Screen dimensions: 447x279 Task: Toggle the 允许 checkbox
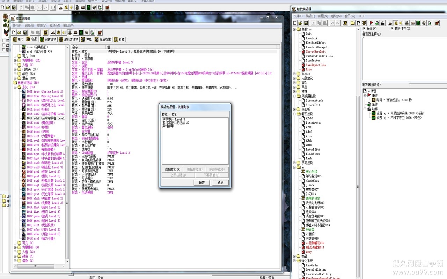point(365,29)
